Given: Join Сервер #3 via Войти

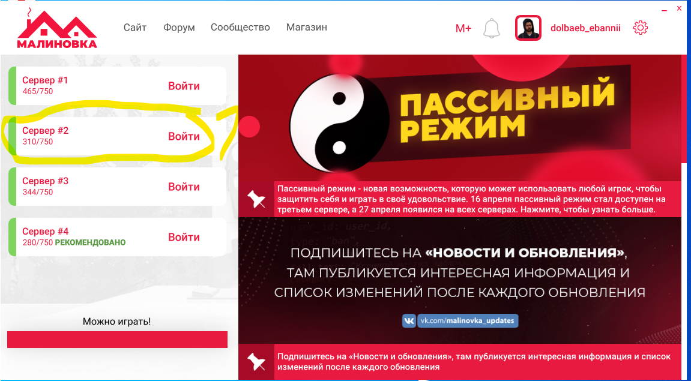Looking at the screenshot, I should 184,187.
